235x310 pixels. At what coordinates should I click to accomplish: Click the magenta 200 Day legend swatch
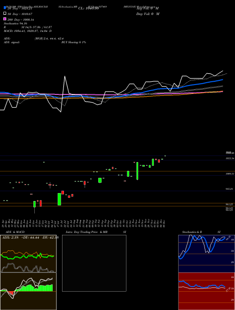click(5, 19)
